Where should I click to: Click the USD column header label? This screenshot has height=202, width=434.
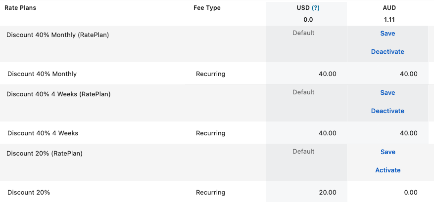[303, 8]
